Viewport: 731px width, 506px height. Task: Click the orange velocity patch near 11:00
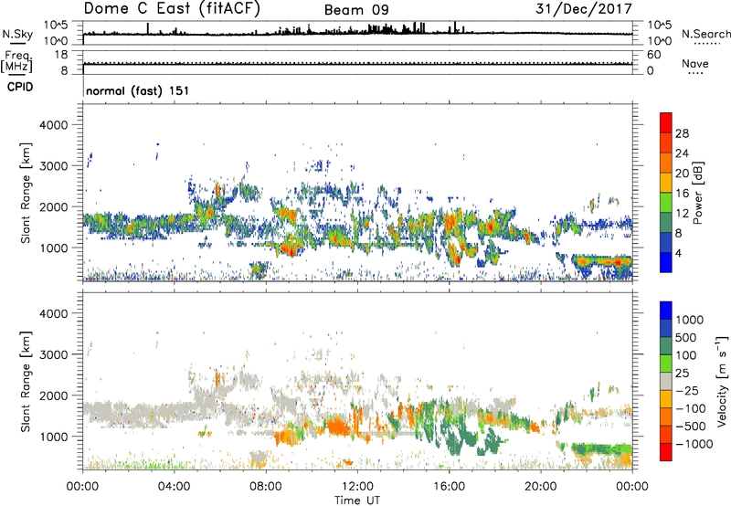[336, 427]
